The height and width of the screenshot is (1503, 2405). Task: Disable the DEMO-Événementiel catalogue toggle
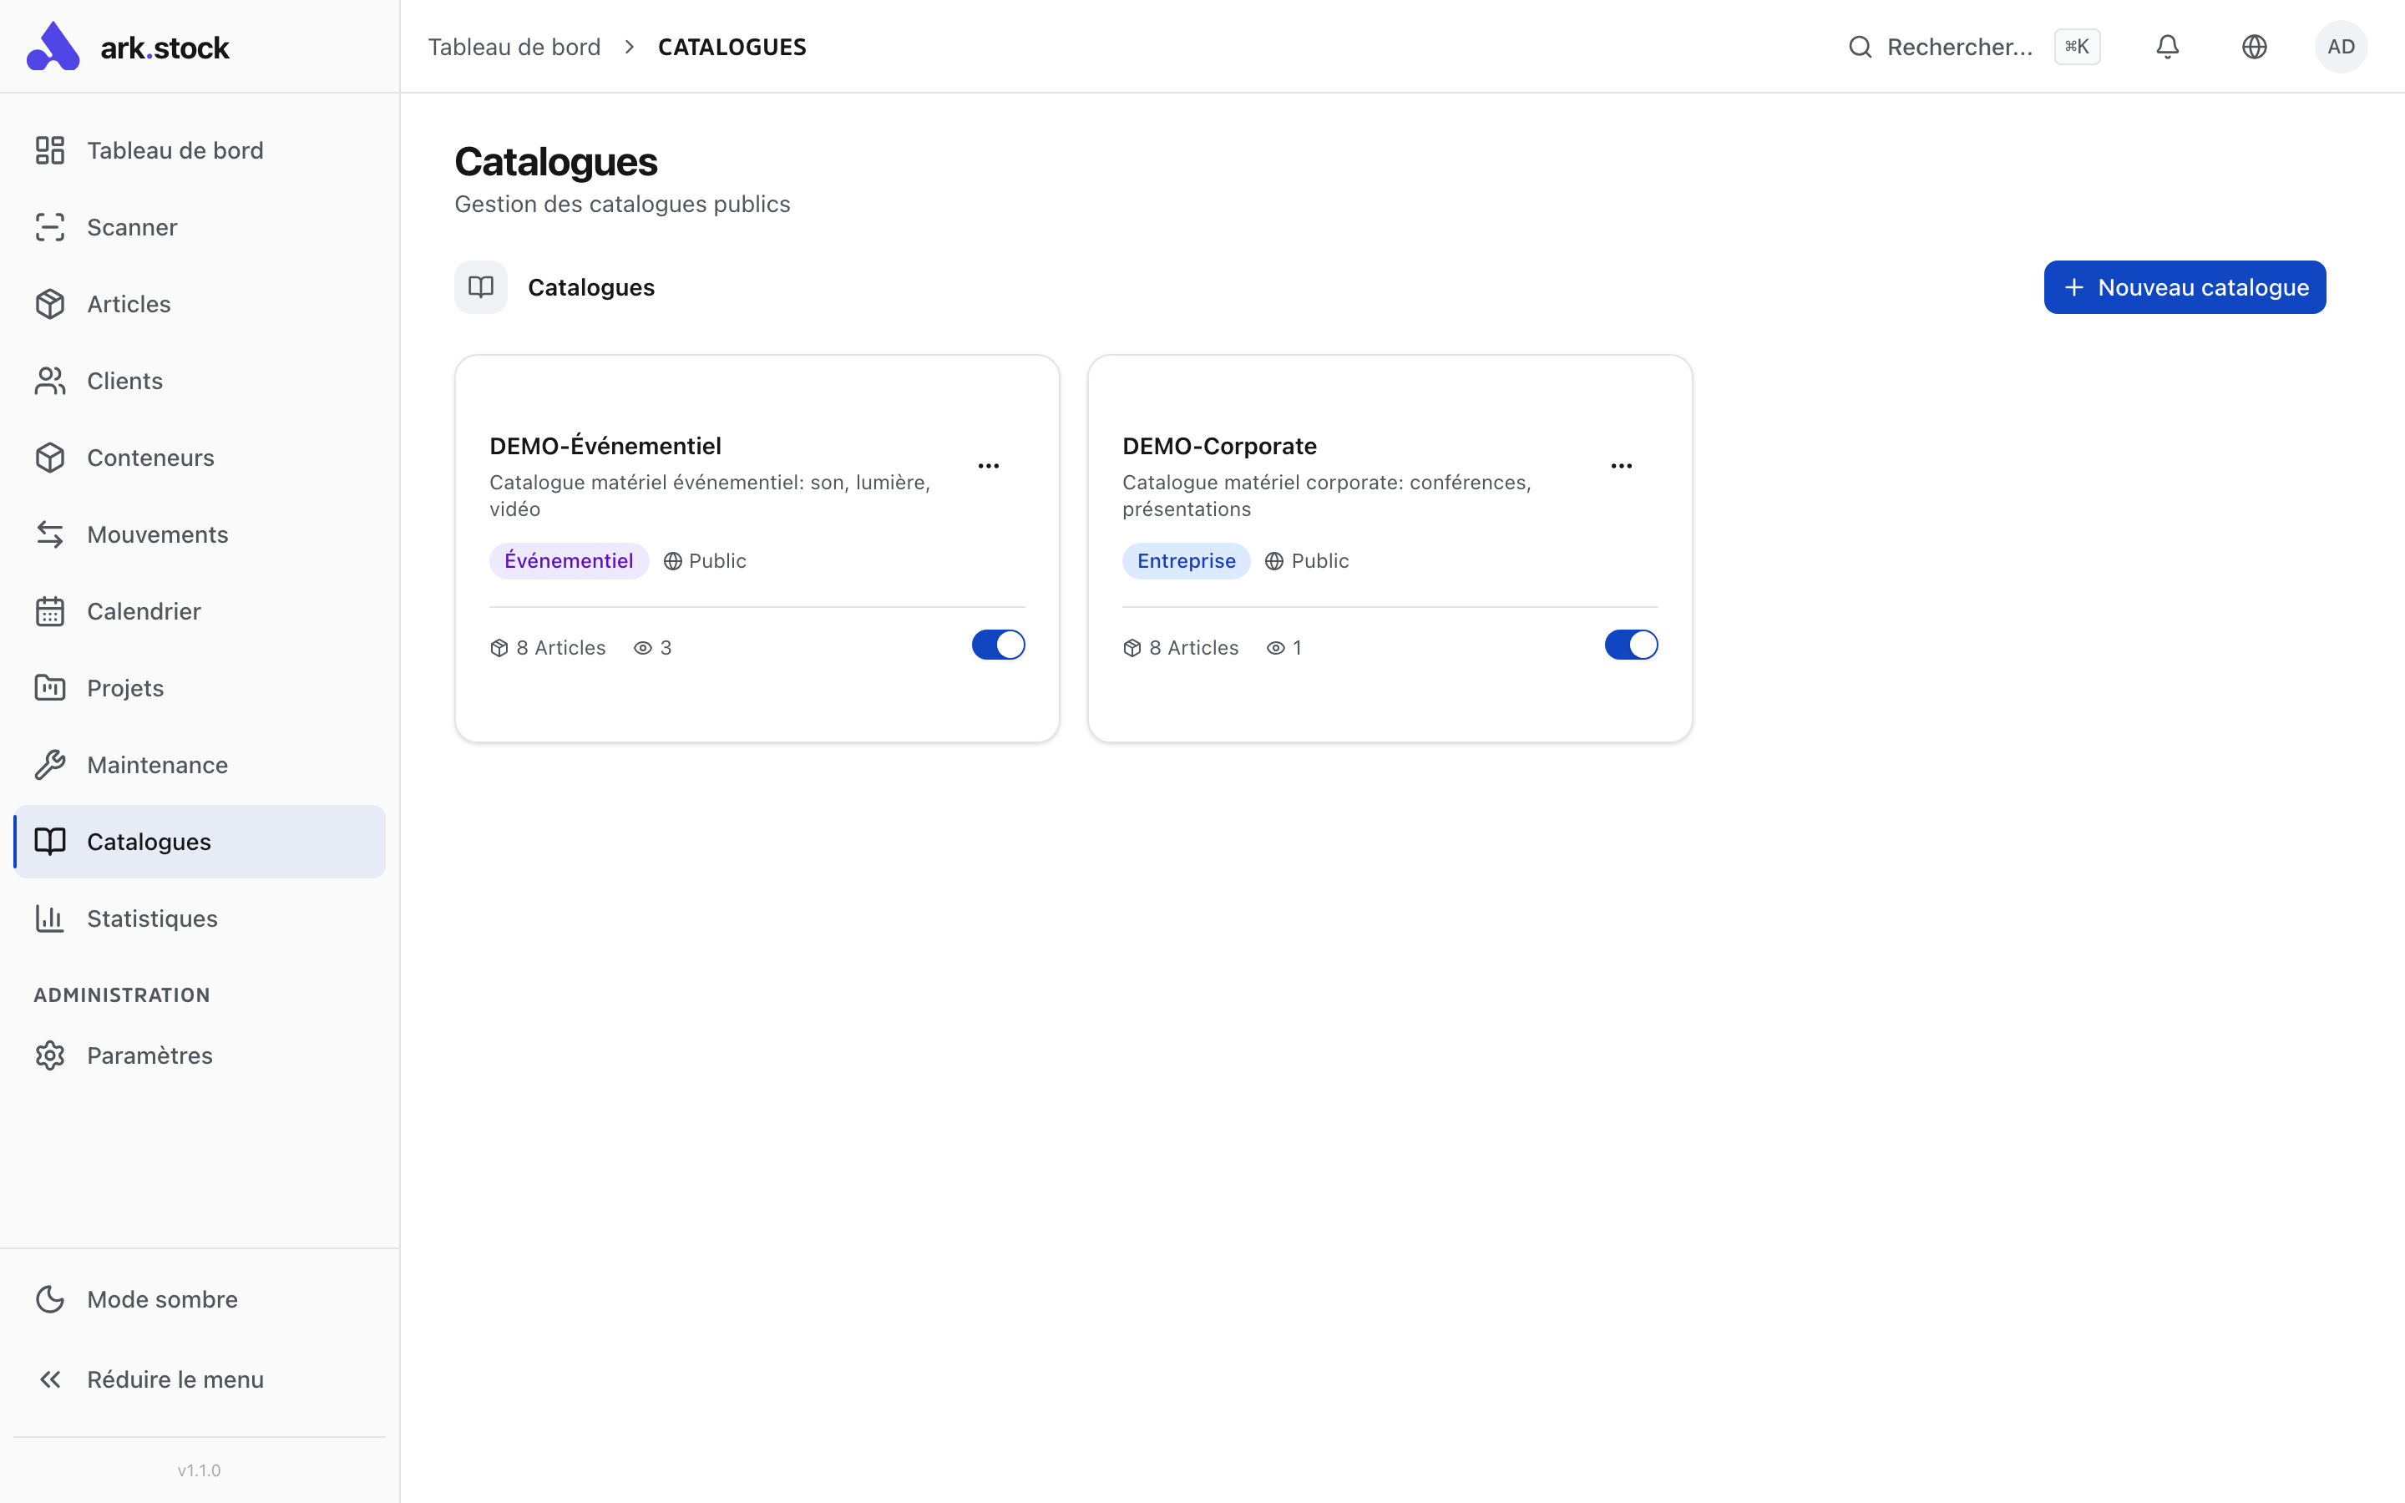(x=998, y=644)
